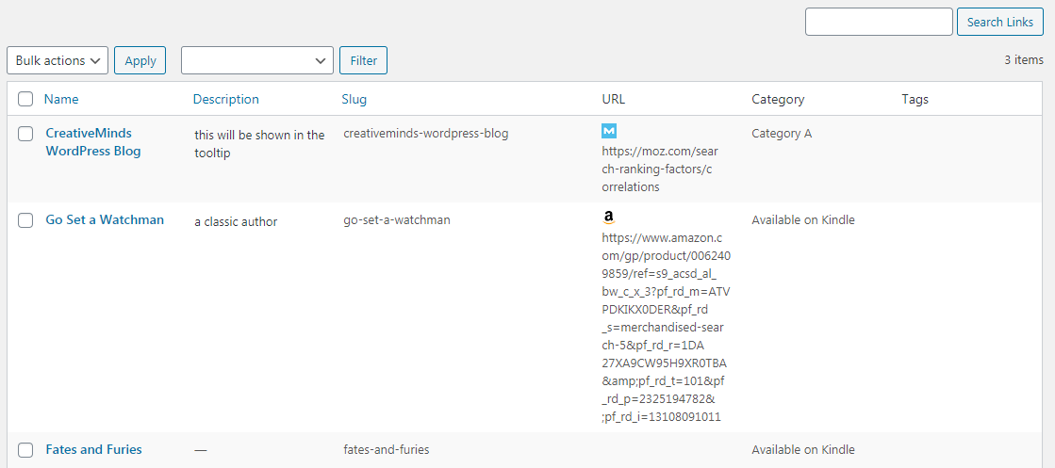
Task: Click the Amazon favicon in URL column
Action: click(609, 218)
